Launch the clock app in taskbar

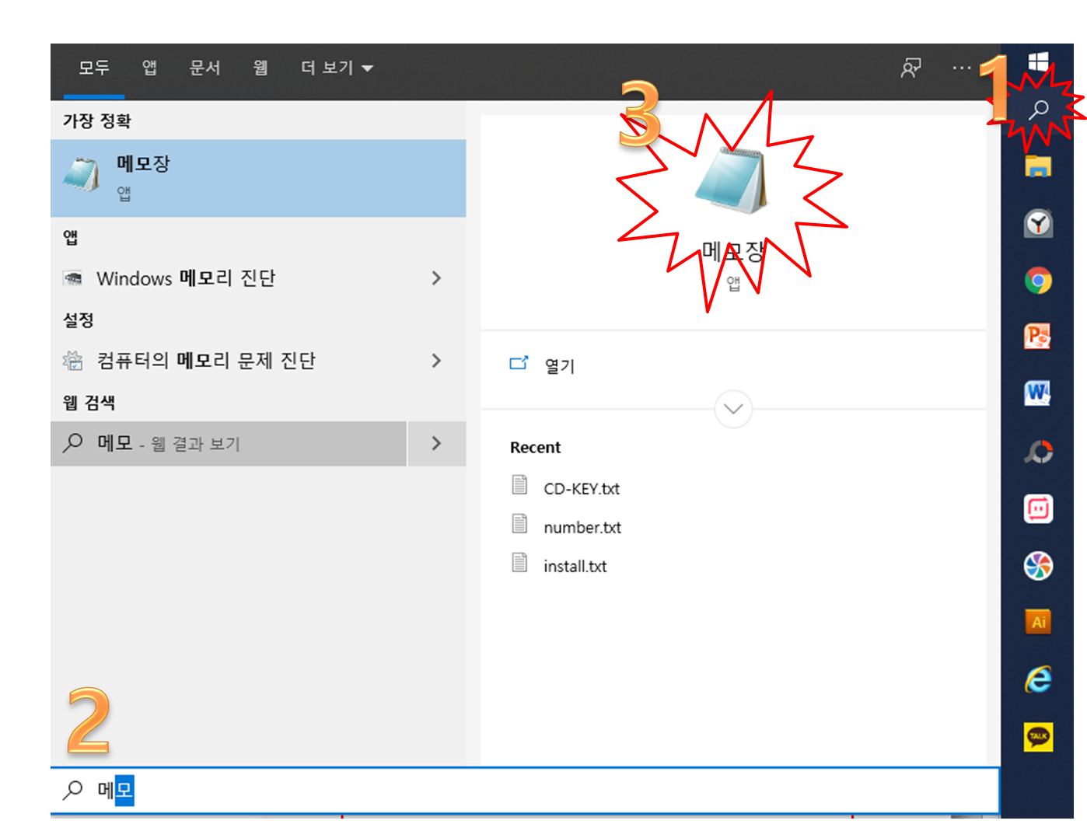[x=1038, y=224]
